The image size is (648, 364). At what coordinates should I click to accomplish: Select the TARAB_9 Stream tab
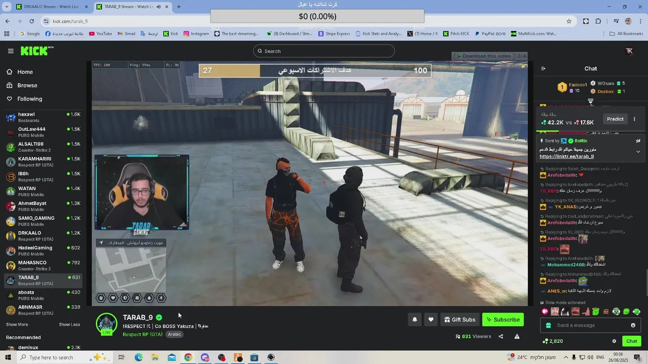coord(133,7)
